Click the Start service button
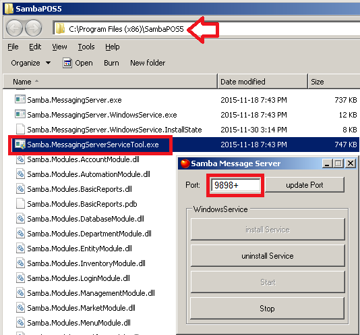This screenshot has height=335, width=360. tap(268, 282)
